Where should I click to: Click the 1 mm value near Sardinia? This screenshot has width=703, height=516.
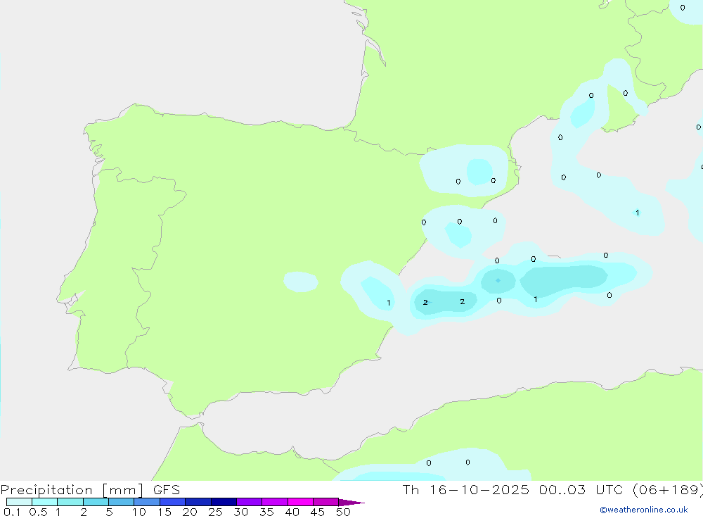pyautogui.click(x=637, y=213)
